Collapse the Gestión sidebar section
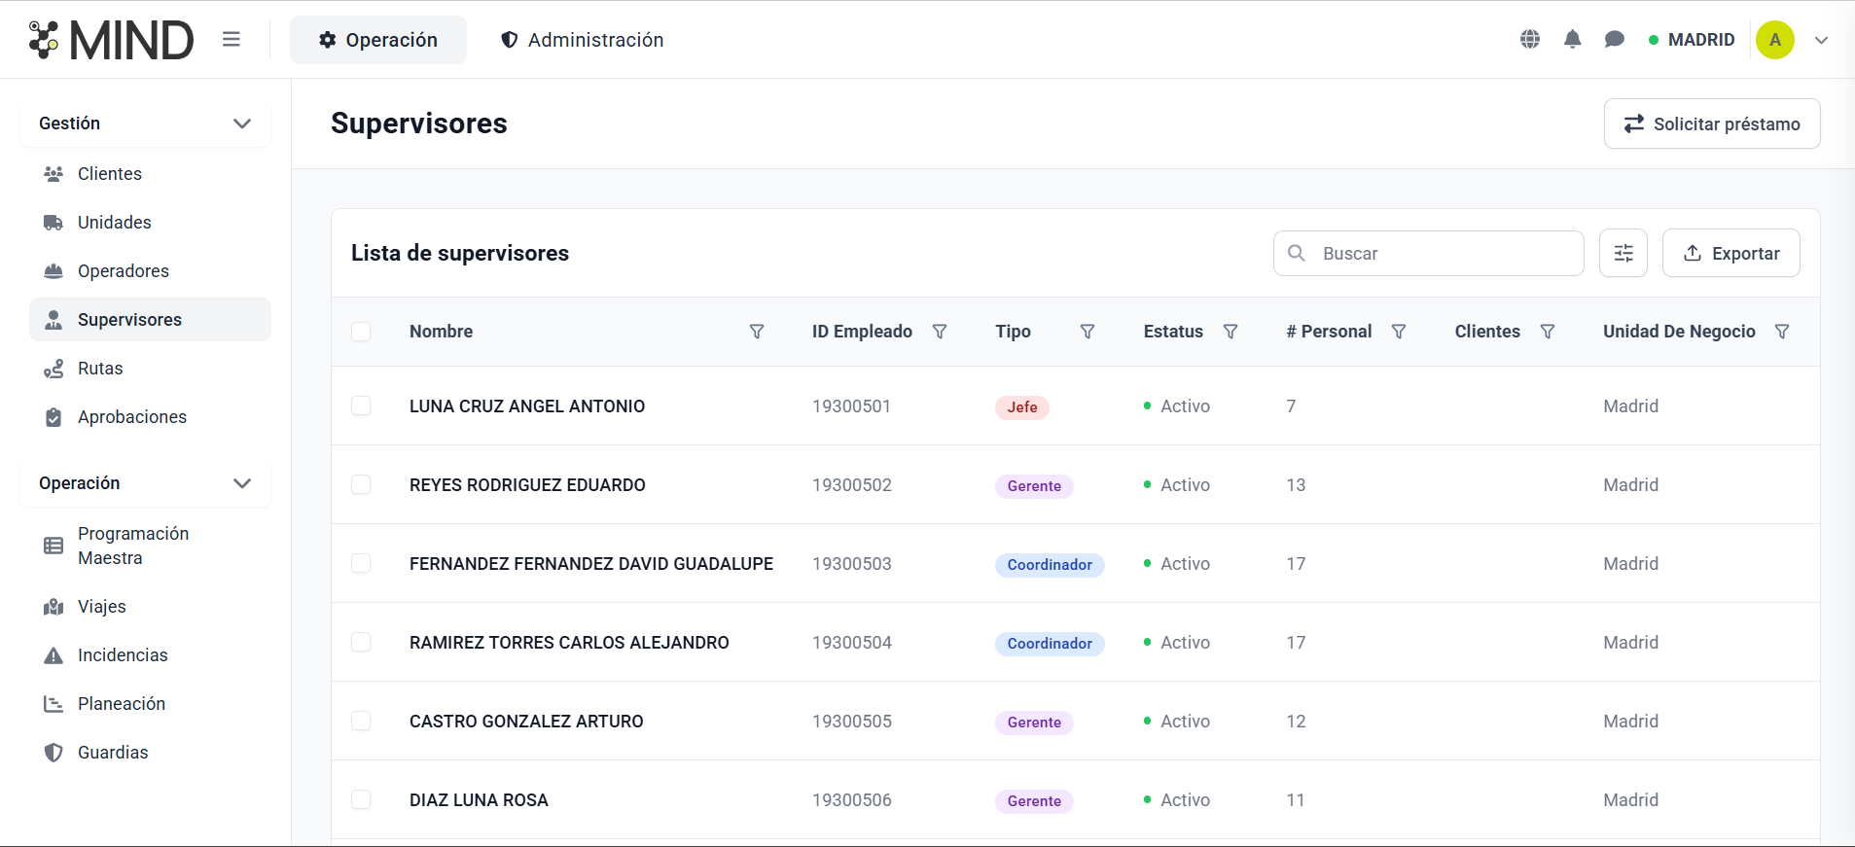The height and width of the screenshot is (847, 1855). (145, 124)
